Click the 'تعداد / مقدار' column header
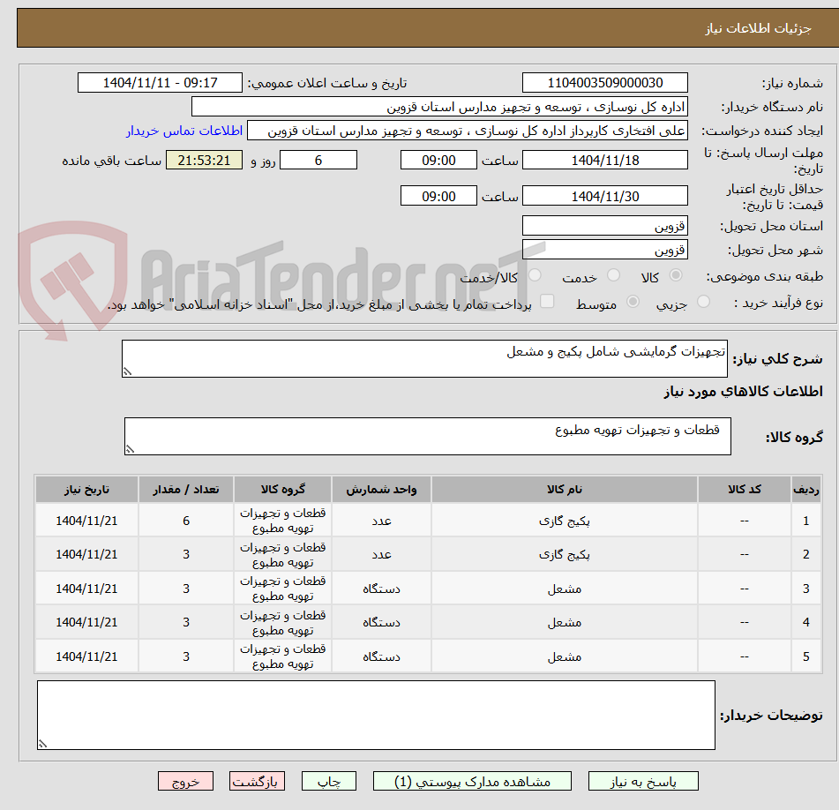 [x=185, y=489]
